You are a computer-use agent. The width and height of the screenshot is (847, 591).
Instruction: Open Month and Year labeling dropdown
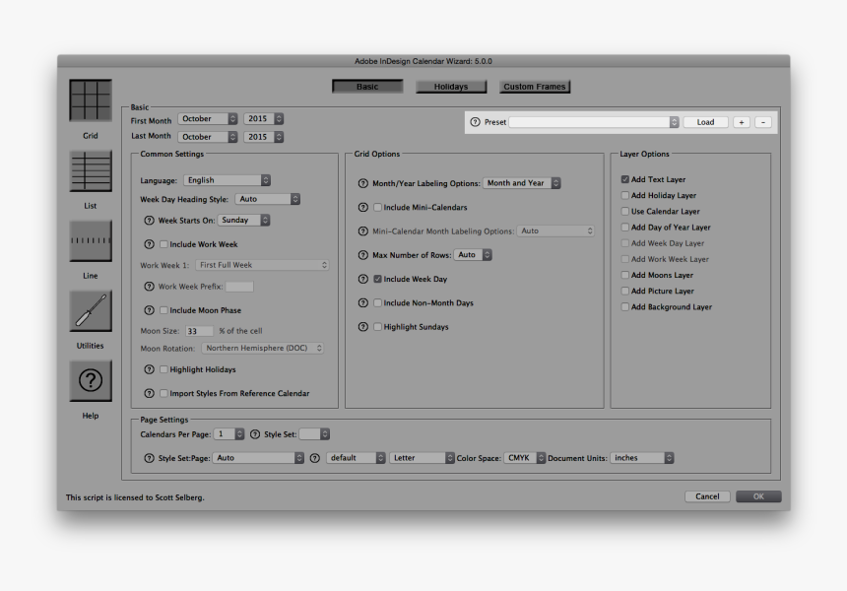coord(522,183)
